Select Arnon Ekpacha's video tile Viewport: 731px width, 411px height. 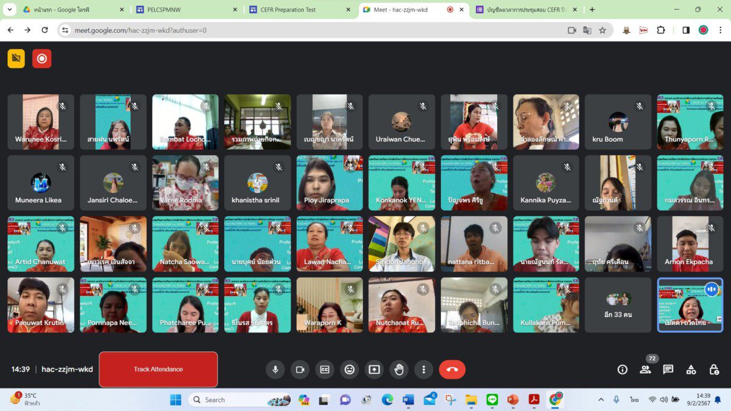pos(690,244)
